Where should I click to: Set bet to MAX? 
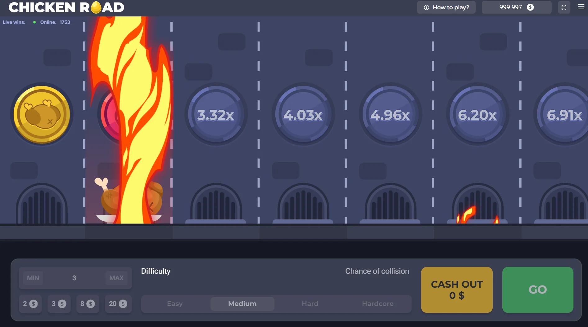[116, 278]
